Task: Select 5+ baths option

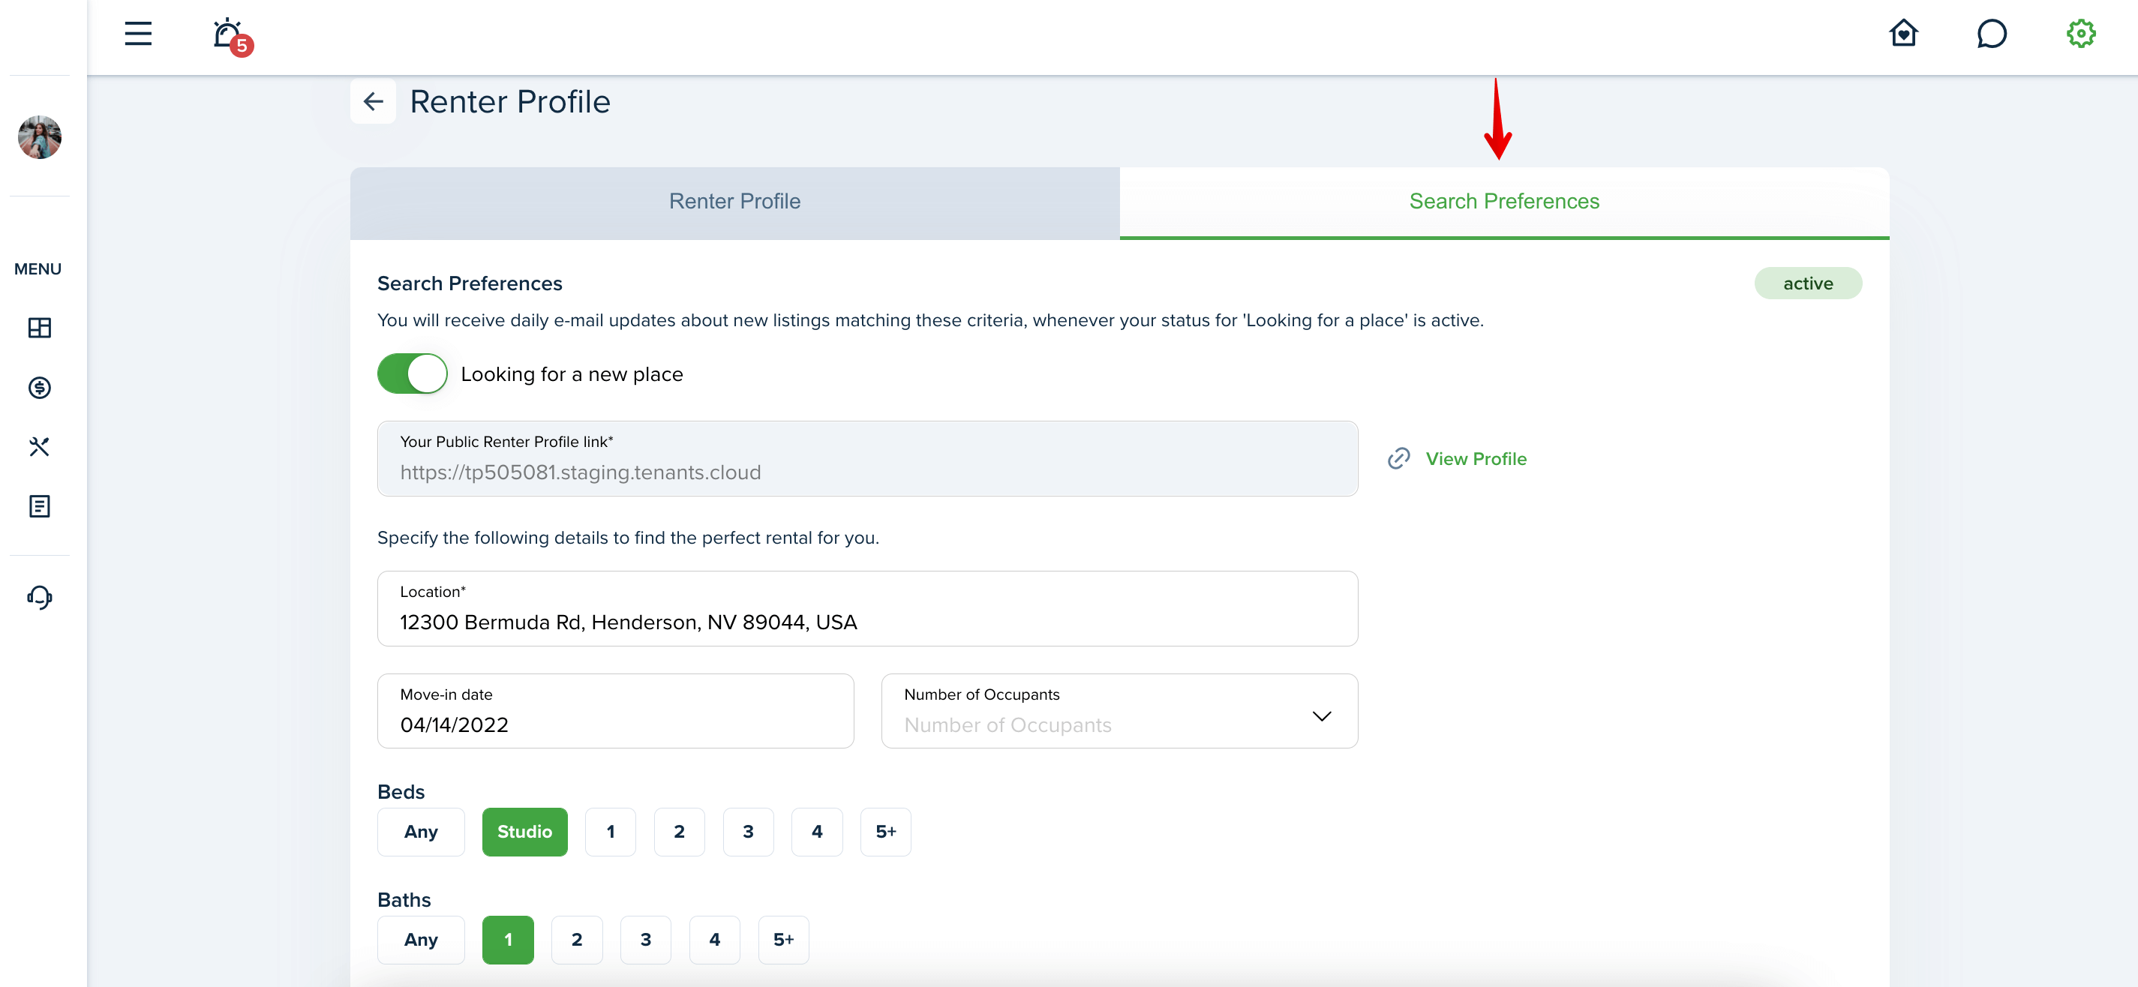Action: coord(783,939)
